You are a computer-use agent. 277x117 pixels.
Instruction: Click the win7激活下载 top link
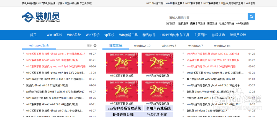pos(193,3)
